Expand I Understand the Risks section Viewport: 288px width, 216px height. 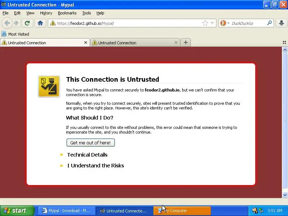coord(95,166)
